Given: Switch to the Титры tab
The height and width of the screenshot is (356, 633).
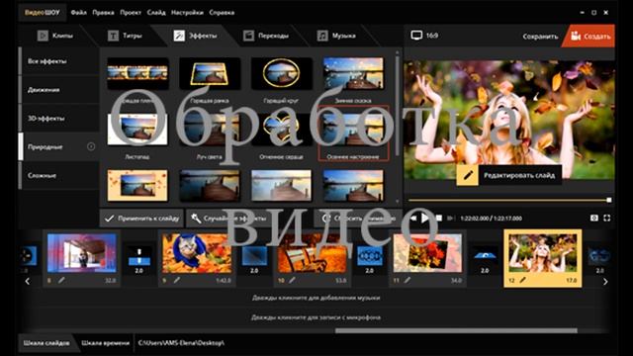Looking at the screenshot, I should point(125,36).
